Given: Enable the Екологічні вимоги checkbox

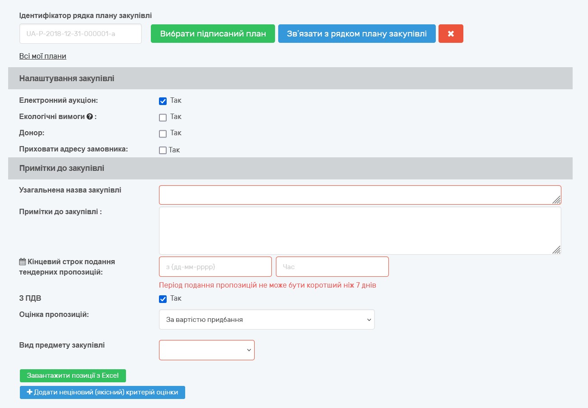Looking at the screenshot, I should click(163, 117).
